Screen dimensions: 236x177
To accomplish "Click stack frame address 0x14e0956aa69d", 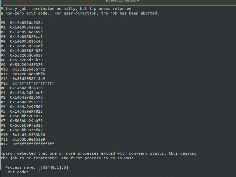I will click(26, 32).
